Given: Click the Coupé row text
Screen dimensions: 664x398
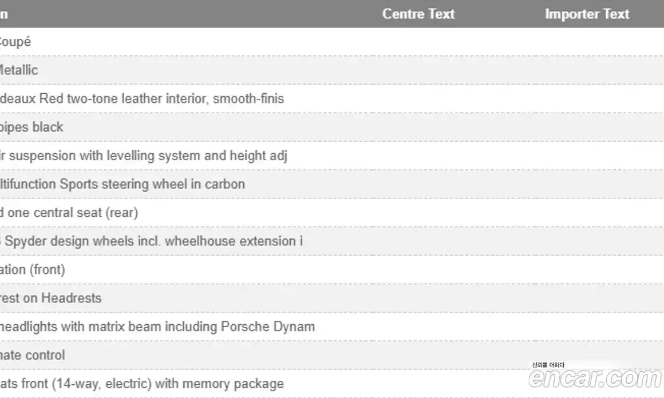Looking at the screenshot, I should tap(15, 42).
